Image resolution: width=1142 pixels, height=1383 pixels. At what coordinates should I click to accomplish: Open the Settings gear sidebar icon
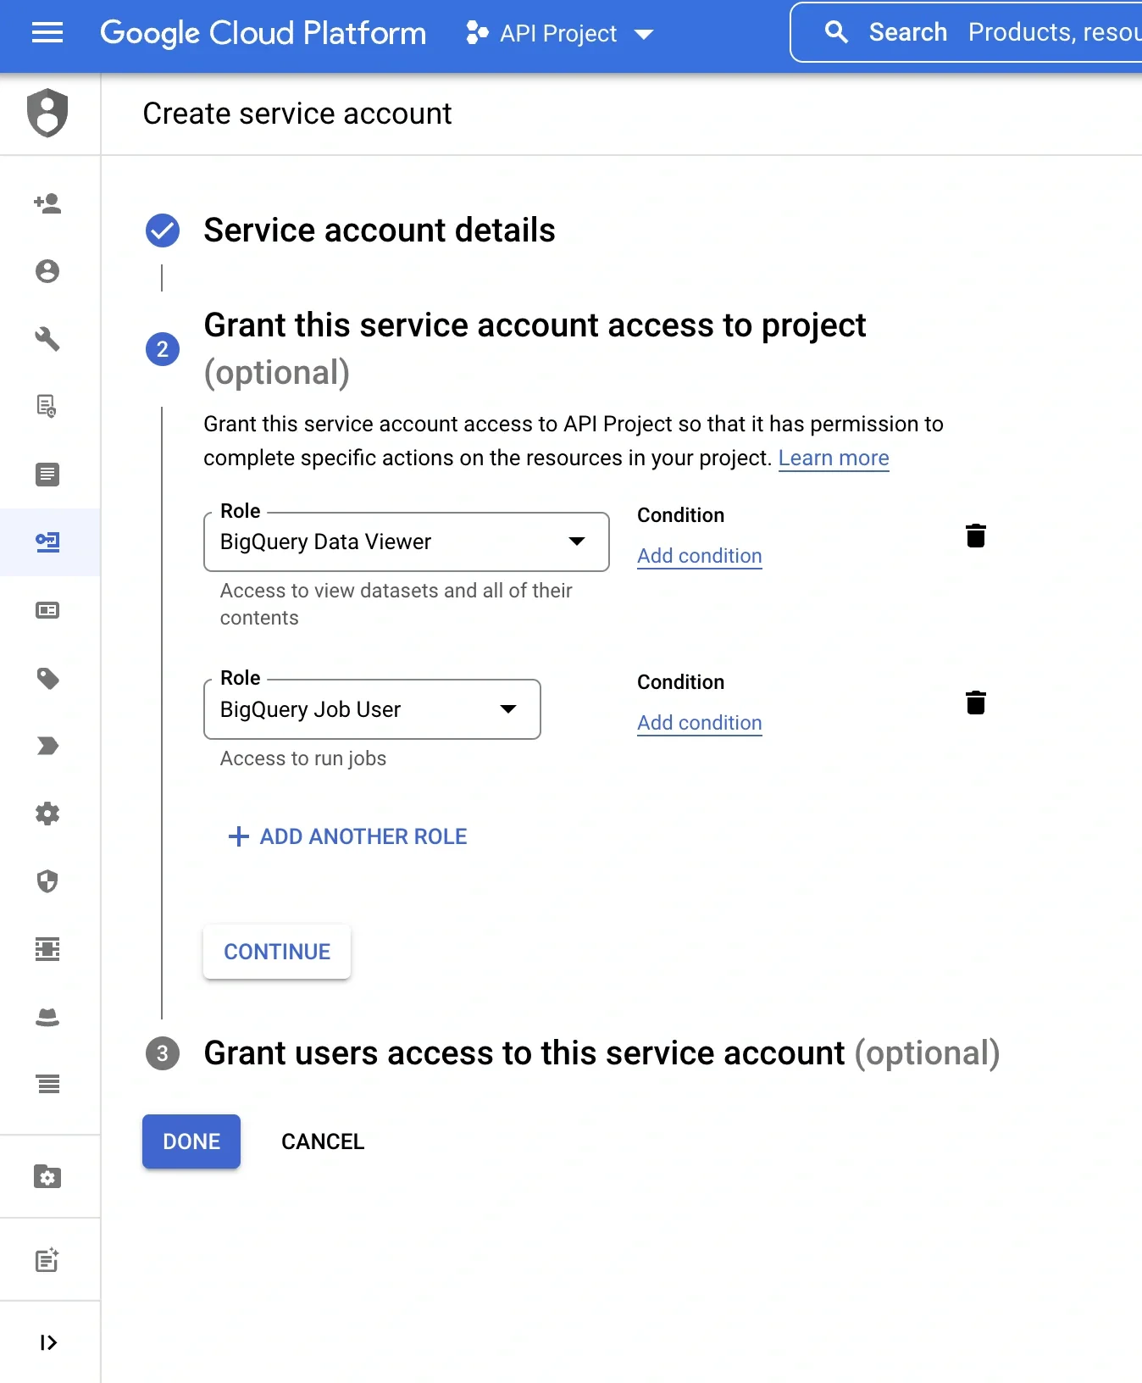[47, 814]
